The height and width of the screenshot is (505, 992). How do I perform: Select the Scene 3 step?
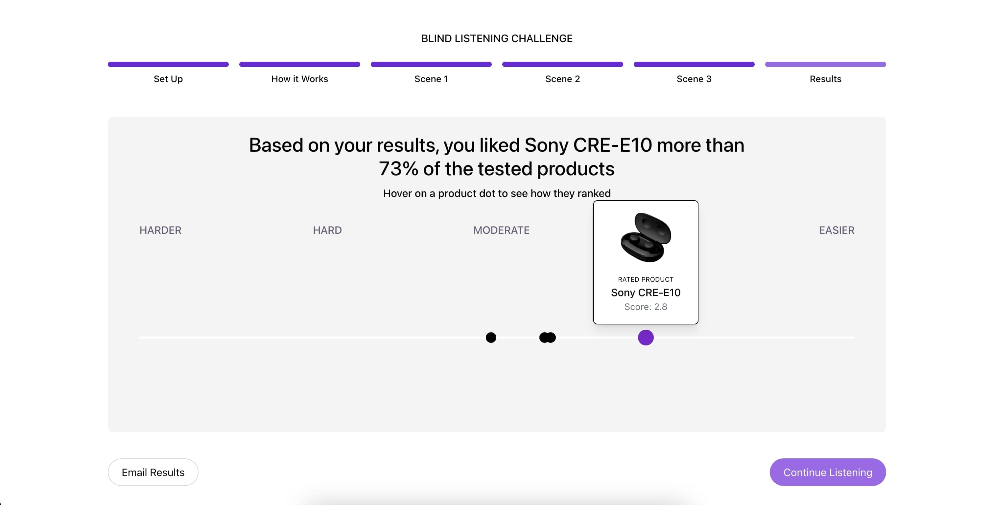(x=694, y=79)
